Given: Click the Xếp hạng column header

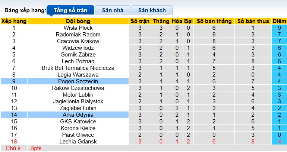Looking at the screenshot, I should coord(14,21).
